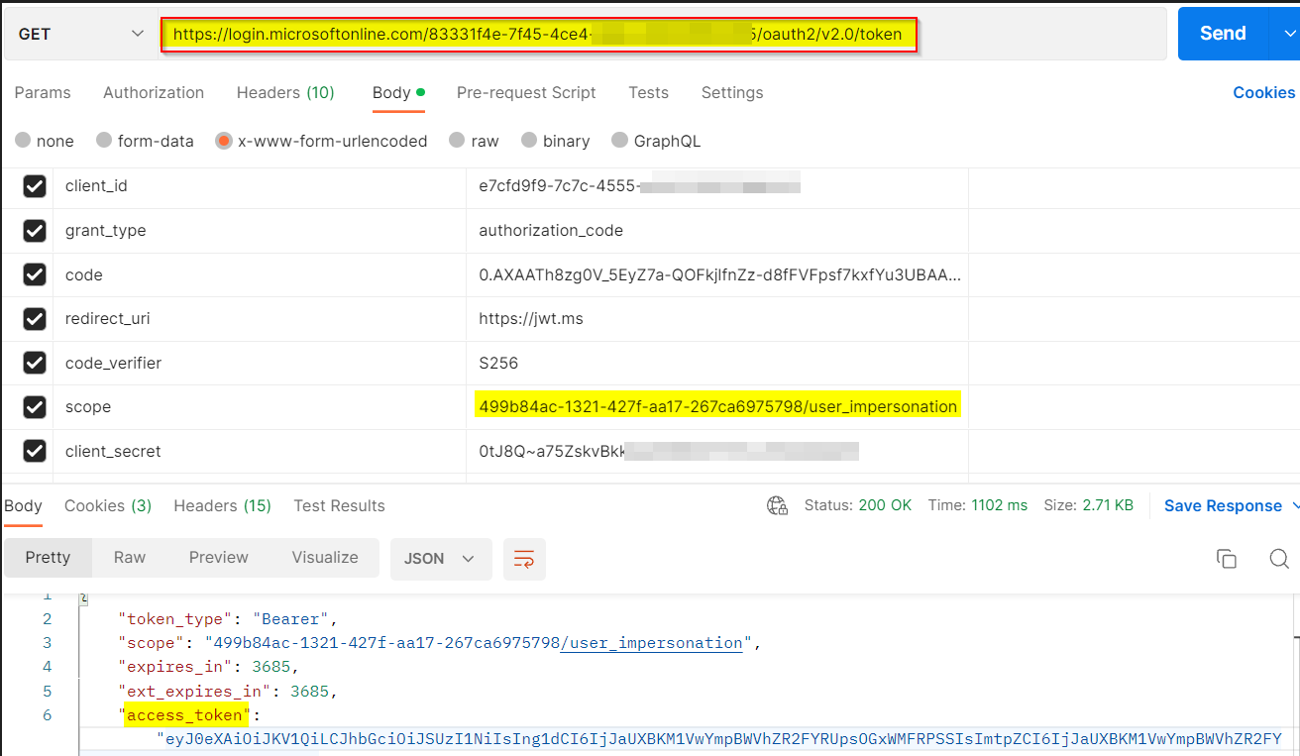The height and width of the screenshot is (756, 1300).
Task: Click the Status 200 OK indicator
Action: [x=858, y=505]
